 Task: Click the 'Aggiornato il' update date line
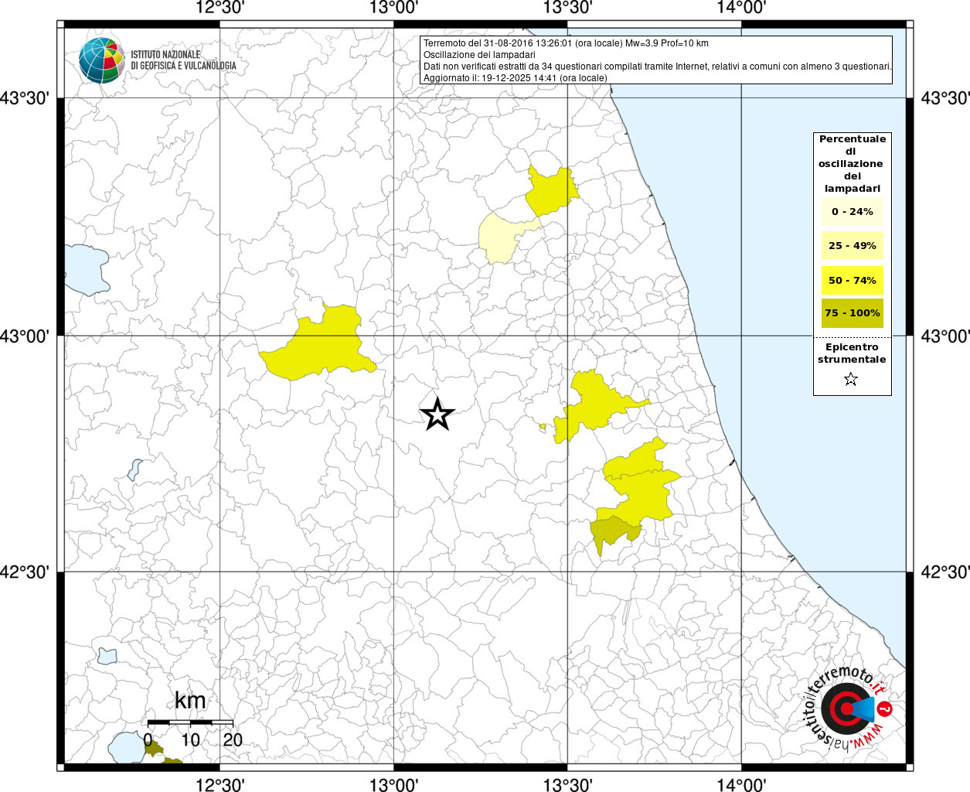click(515, 78)
